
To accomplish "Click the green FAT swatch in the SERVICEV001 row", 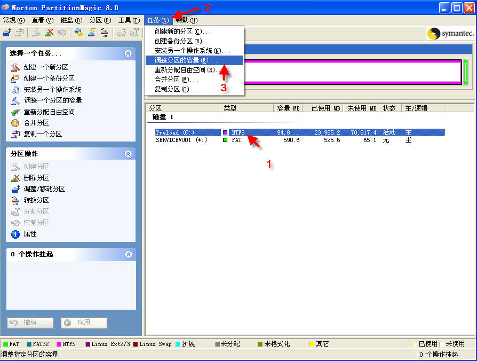I will 225,140.
